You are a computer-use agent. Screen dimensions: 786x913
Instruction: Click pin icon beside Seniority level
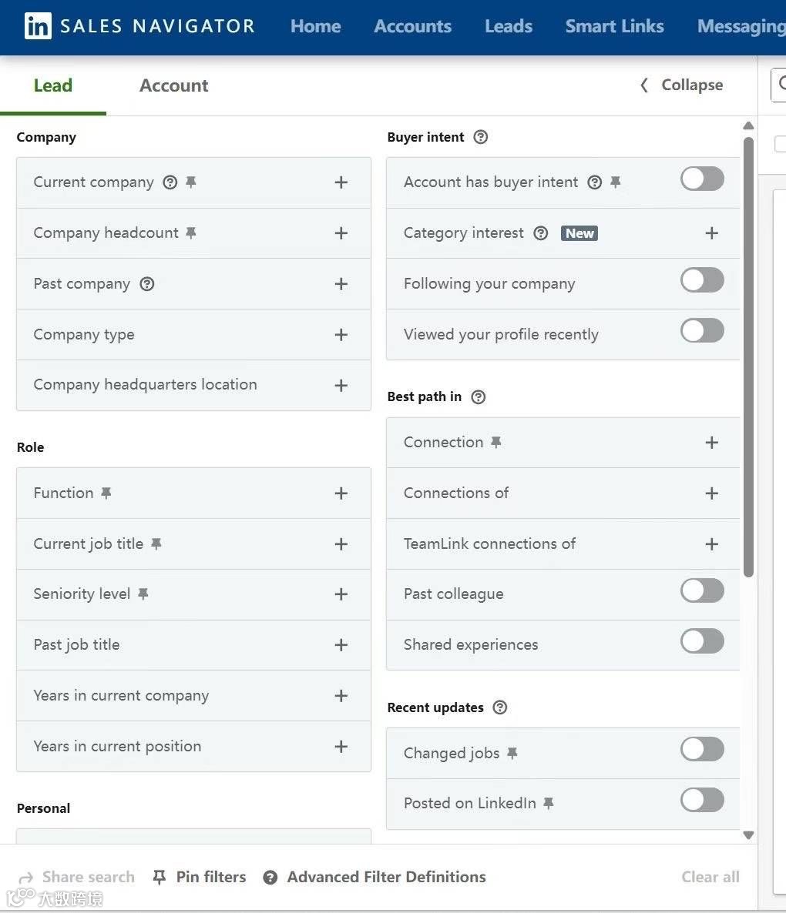point(143,594)
